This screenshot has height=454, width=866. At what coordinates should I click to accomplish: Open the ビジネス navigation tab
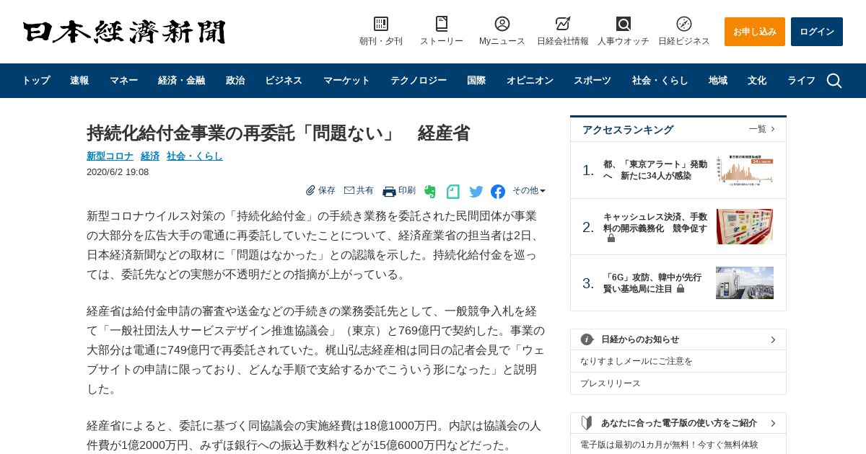pos(284,81)
